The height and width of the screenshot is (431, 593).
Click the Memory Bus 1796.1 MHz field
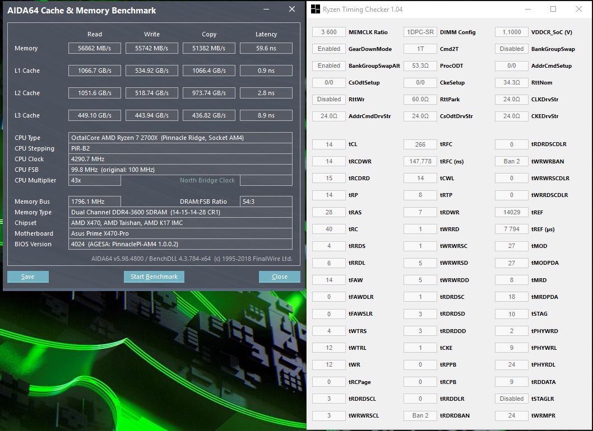click(95, 202)
